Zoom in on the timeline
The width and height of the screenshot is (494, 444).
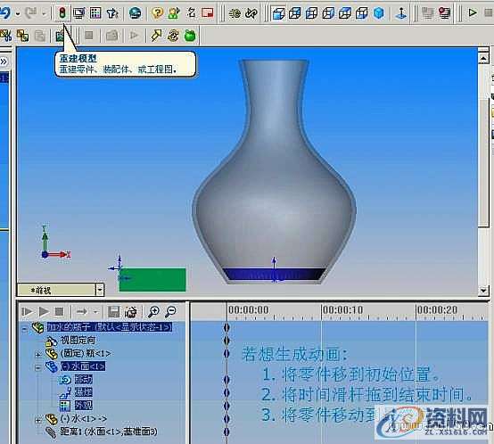153,311
